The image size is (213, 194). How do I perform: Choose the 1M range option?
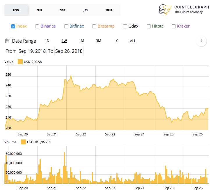(81, 41)
